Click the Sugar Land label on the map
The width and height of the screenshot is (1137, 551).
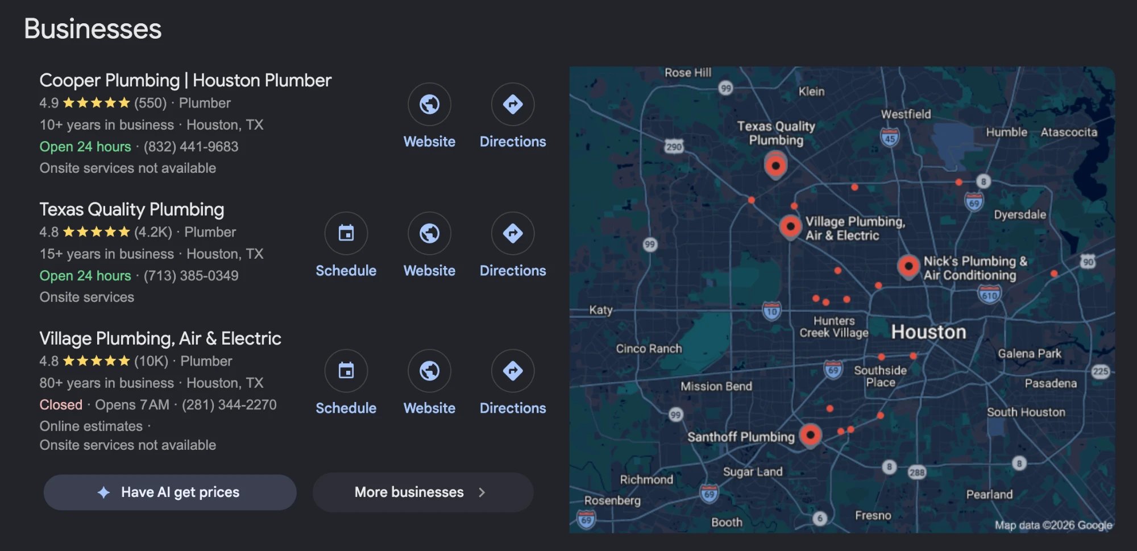coord(753,472)
